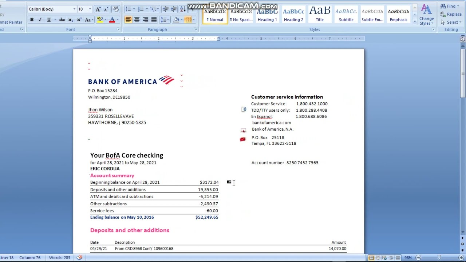Click the Format Painter button
The image size is (466, 262).
(x=11, y=22)
